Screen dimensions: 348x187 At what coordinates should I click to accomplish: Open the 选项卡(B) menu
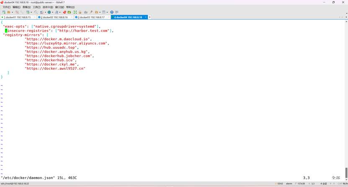48,7
